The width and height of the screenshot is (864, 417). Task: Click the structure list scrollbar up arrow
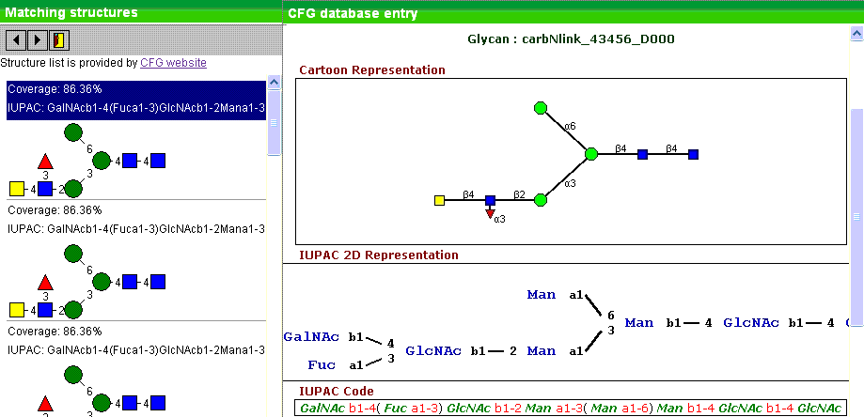(274, 82)
